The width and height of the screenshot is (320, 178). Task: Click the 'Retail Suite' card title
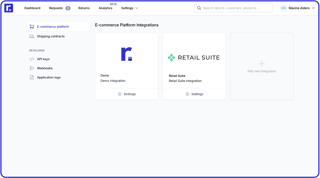coord(177,76)
